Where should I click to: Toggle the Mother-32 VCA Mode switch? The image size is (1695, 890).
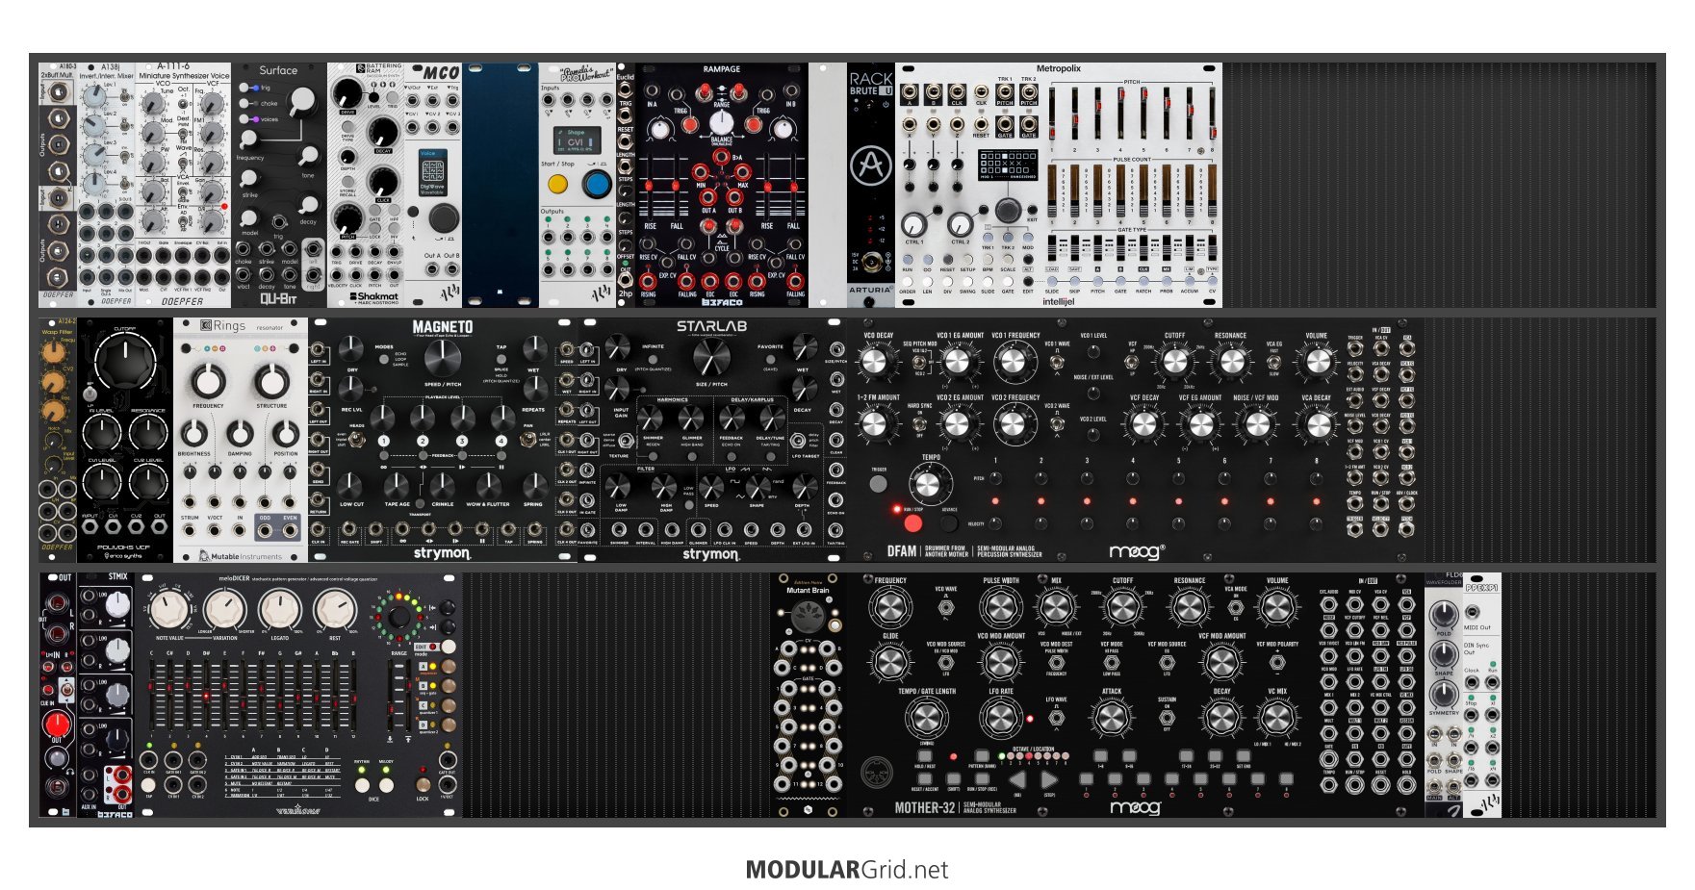[x=1236, y=609]
